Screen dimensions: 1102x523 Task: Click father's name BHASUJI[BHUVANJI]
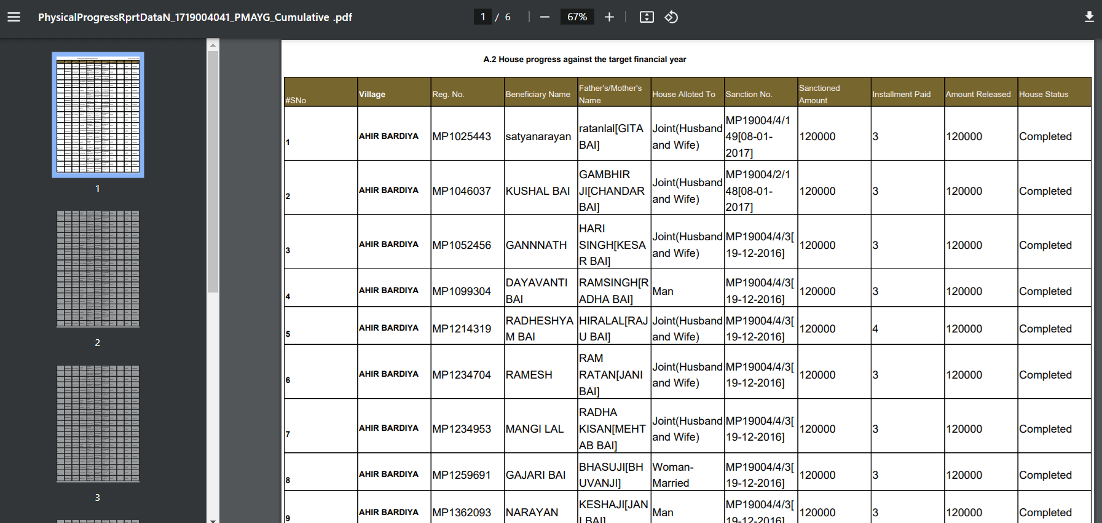611,475
